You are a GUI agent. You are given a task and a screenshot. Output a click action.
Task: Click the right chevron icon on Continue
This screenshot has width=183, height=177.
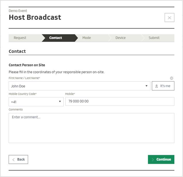(153, 159)
